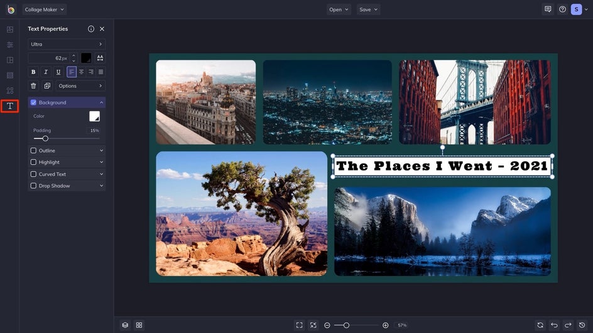The width and height of the screenshot is (593, 333).
Task: Close the Text Properties panel
Action: coord(102,29)
